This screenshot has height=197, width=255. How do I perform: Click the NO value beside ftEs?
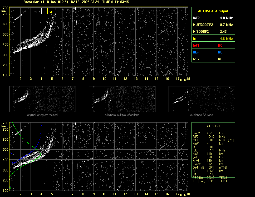point(220,52)
